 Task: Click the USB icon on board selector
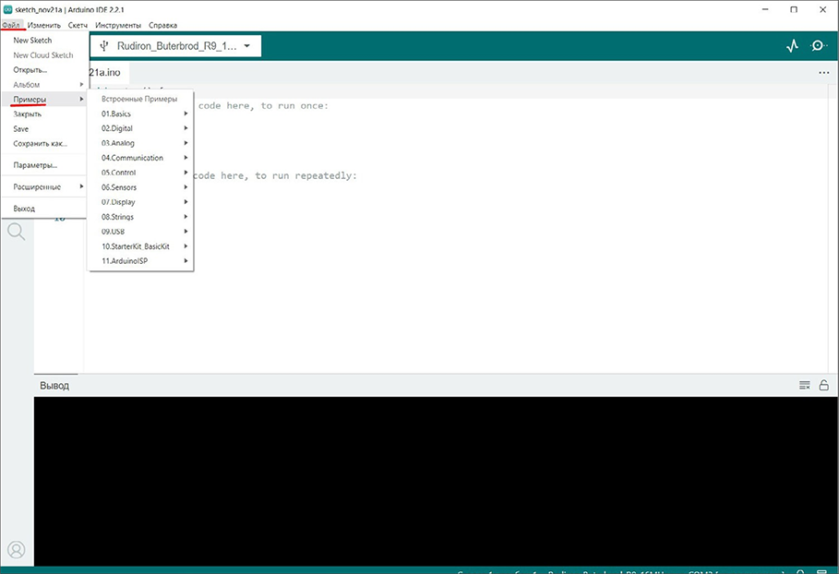(x=104, y=46)
